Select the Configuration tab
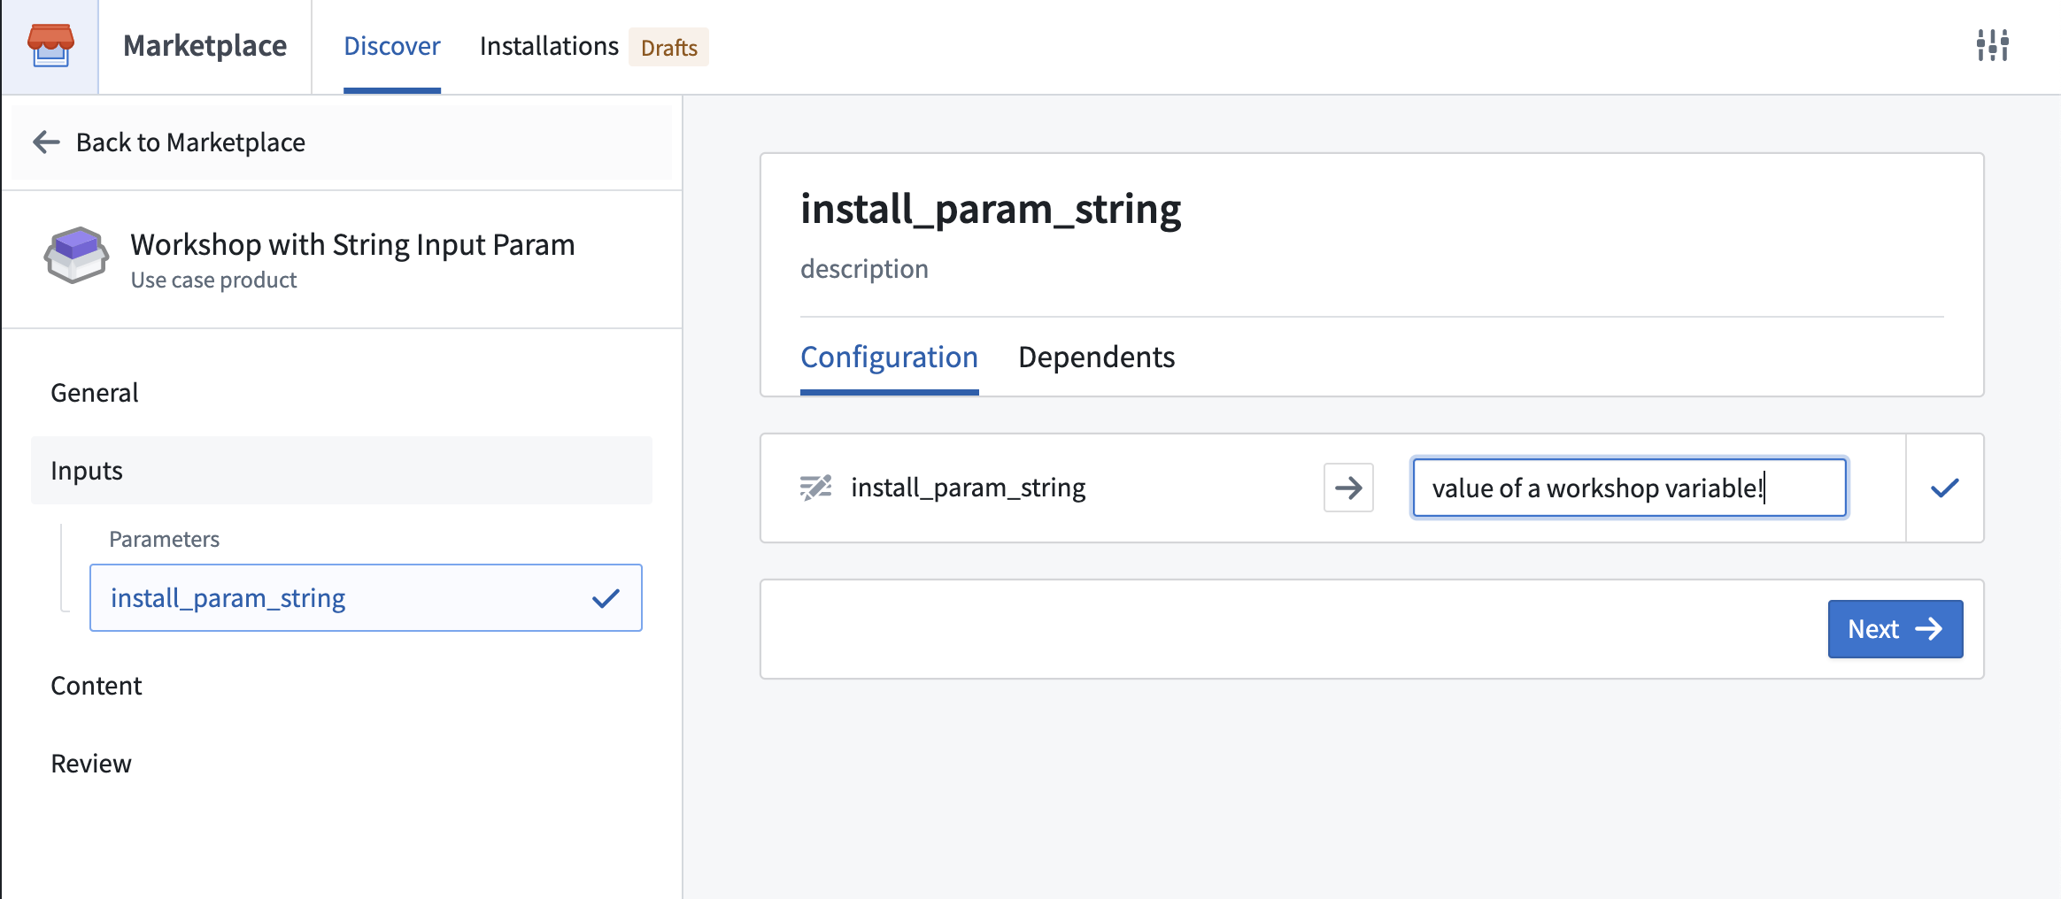 click(x=889, y=357)
